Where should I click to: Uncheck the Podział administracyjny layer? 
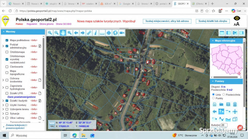[7, 46]
